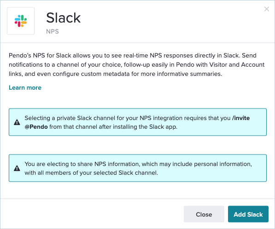
Task: Click the personal information sharing notice box
Action: pyautogui.click(x=138, y=168)
